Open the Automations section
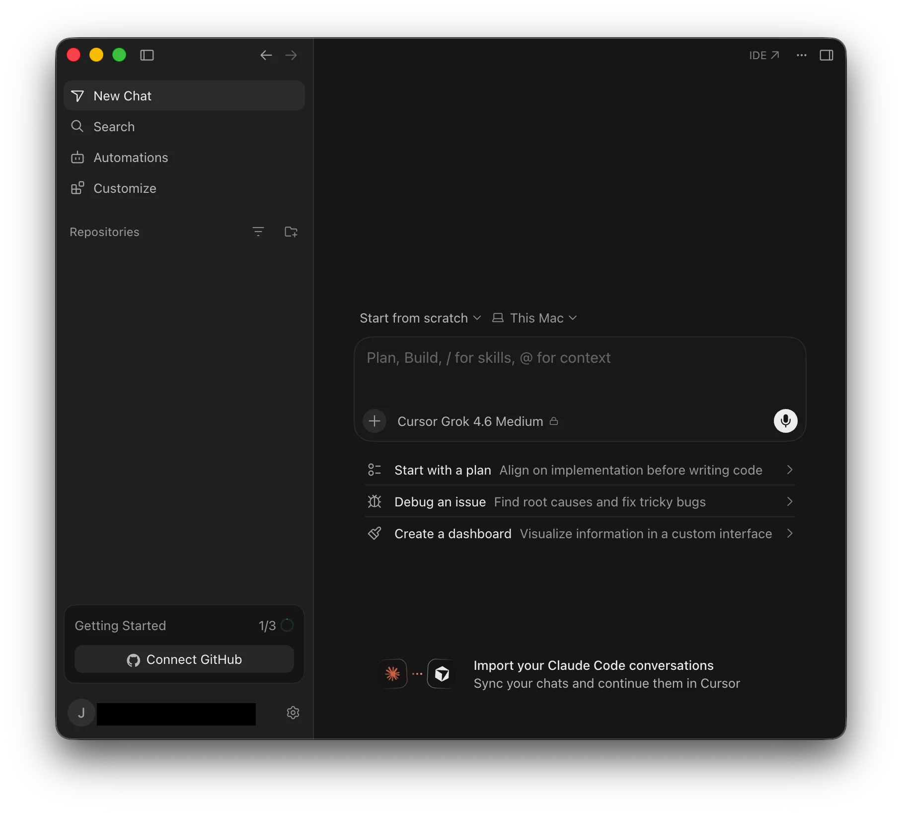Screen dimensions: 902x813 [184, 158]
